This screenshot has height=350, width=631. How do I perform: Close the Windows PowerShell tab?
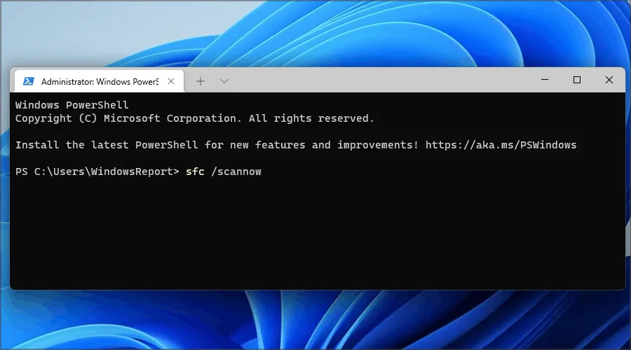172,81
